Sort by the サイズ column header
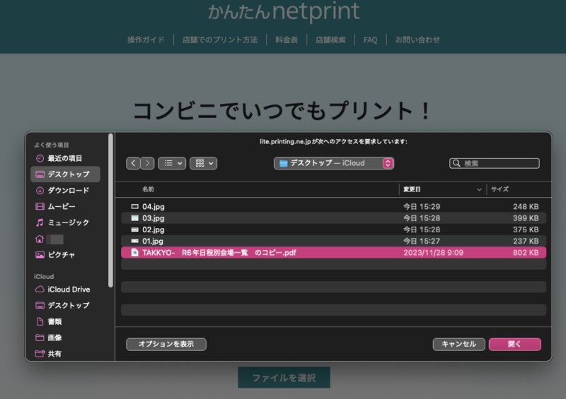566x399 pixels. 499,189
